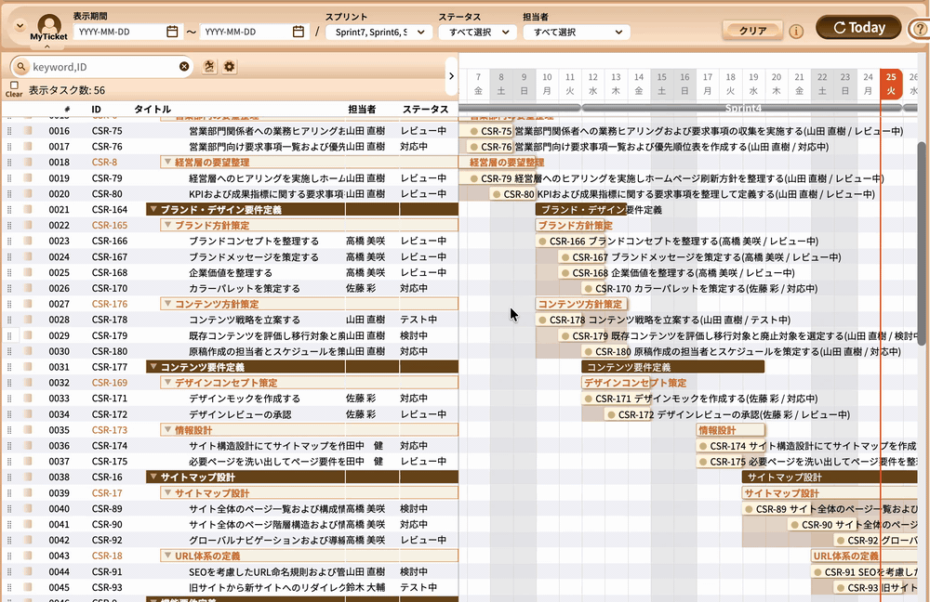Open the CSR-176 ticket link
The height and width of the screenshot is (602, 930).
(x=110, y=304)
